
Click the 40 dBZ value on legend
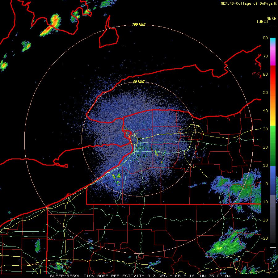[x=265, y=111]
